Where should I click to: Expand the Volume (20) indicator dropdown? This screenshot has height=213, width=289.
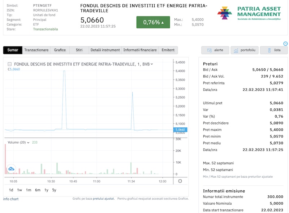coord(28,142)
